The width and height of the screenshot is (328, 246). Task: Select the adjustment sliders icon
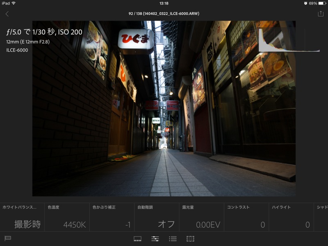pos(155,239)
